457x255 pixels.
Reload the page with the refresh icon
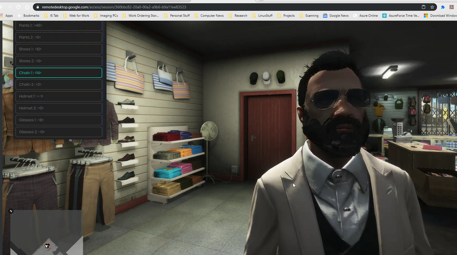coord(18,7)
